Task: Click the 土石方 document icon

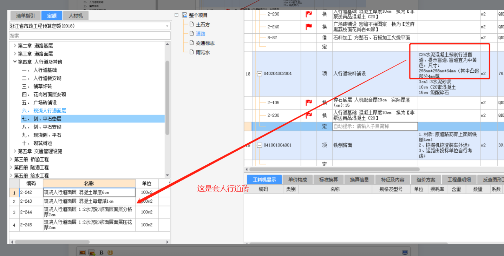Action: tap(192, 24)
